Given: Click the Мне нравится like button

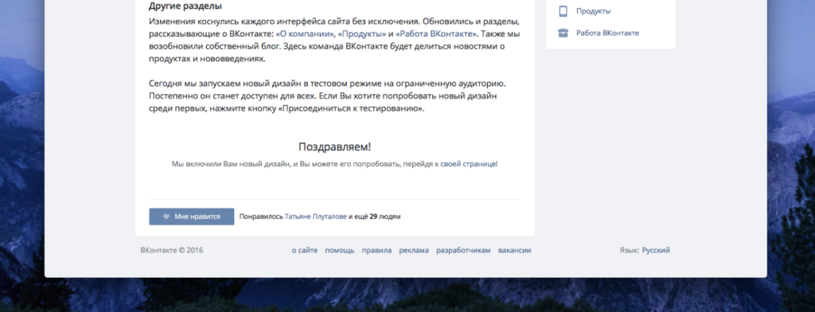Looking at the screenshot, I should 191,216.
